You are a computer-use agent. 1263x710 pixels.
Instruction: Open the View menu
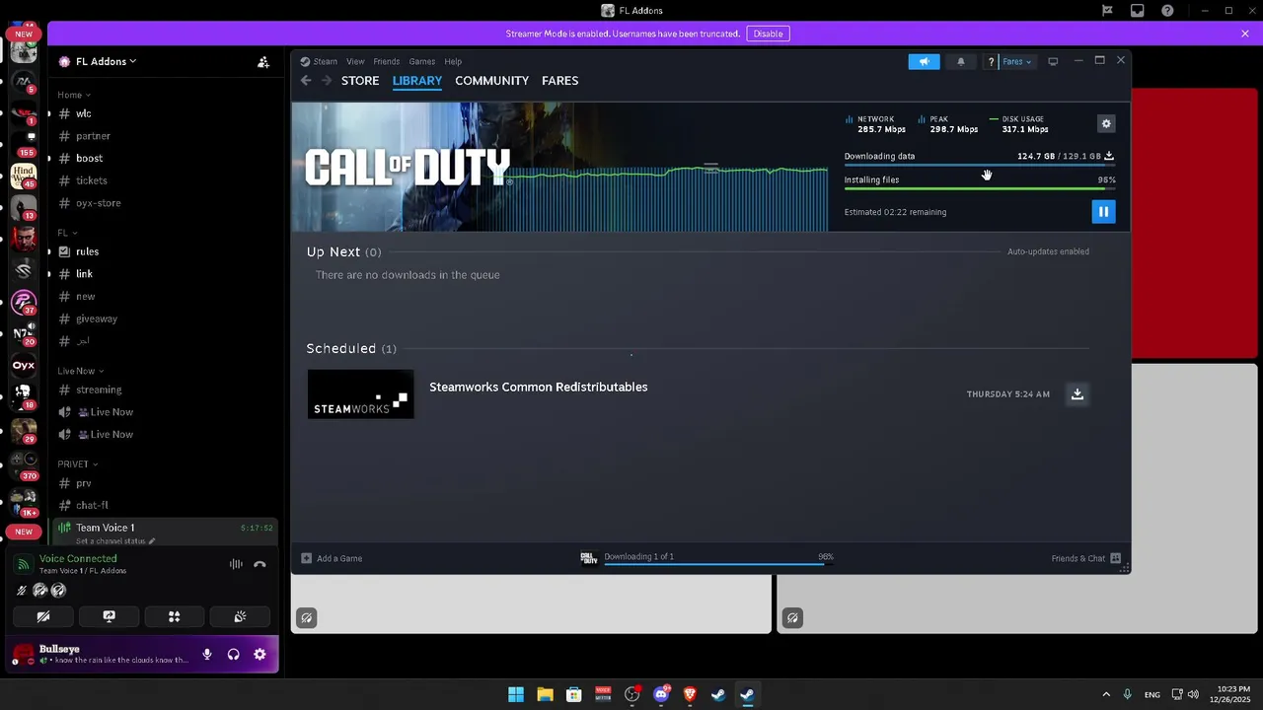point(355,61)
